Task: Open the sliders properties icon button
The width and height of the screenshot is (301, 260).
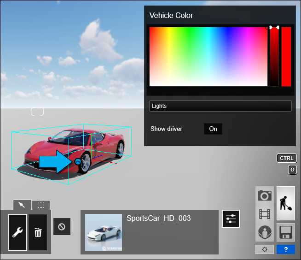Action: tap(231, 219)
